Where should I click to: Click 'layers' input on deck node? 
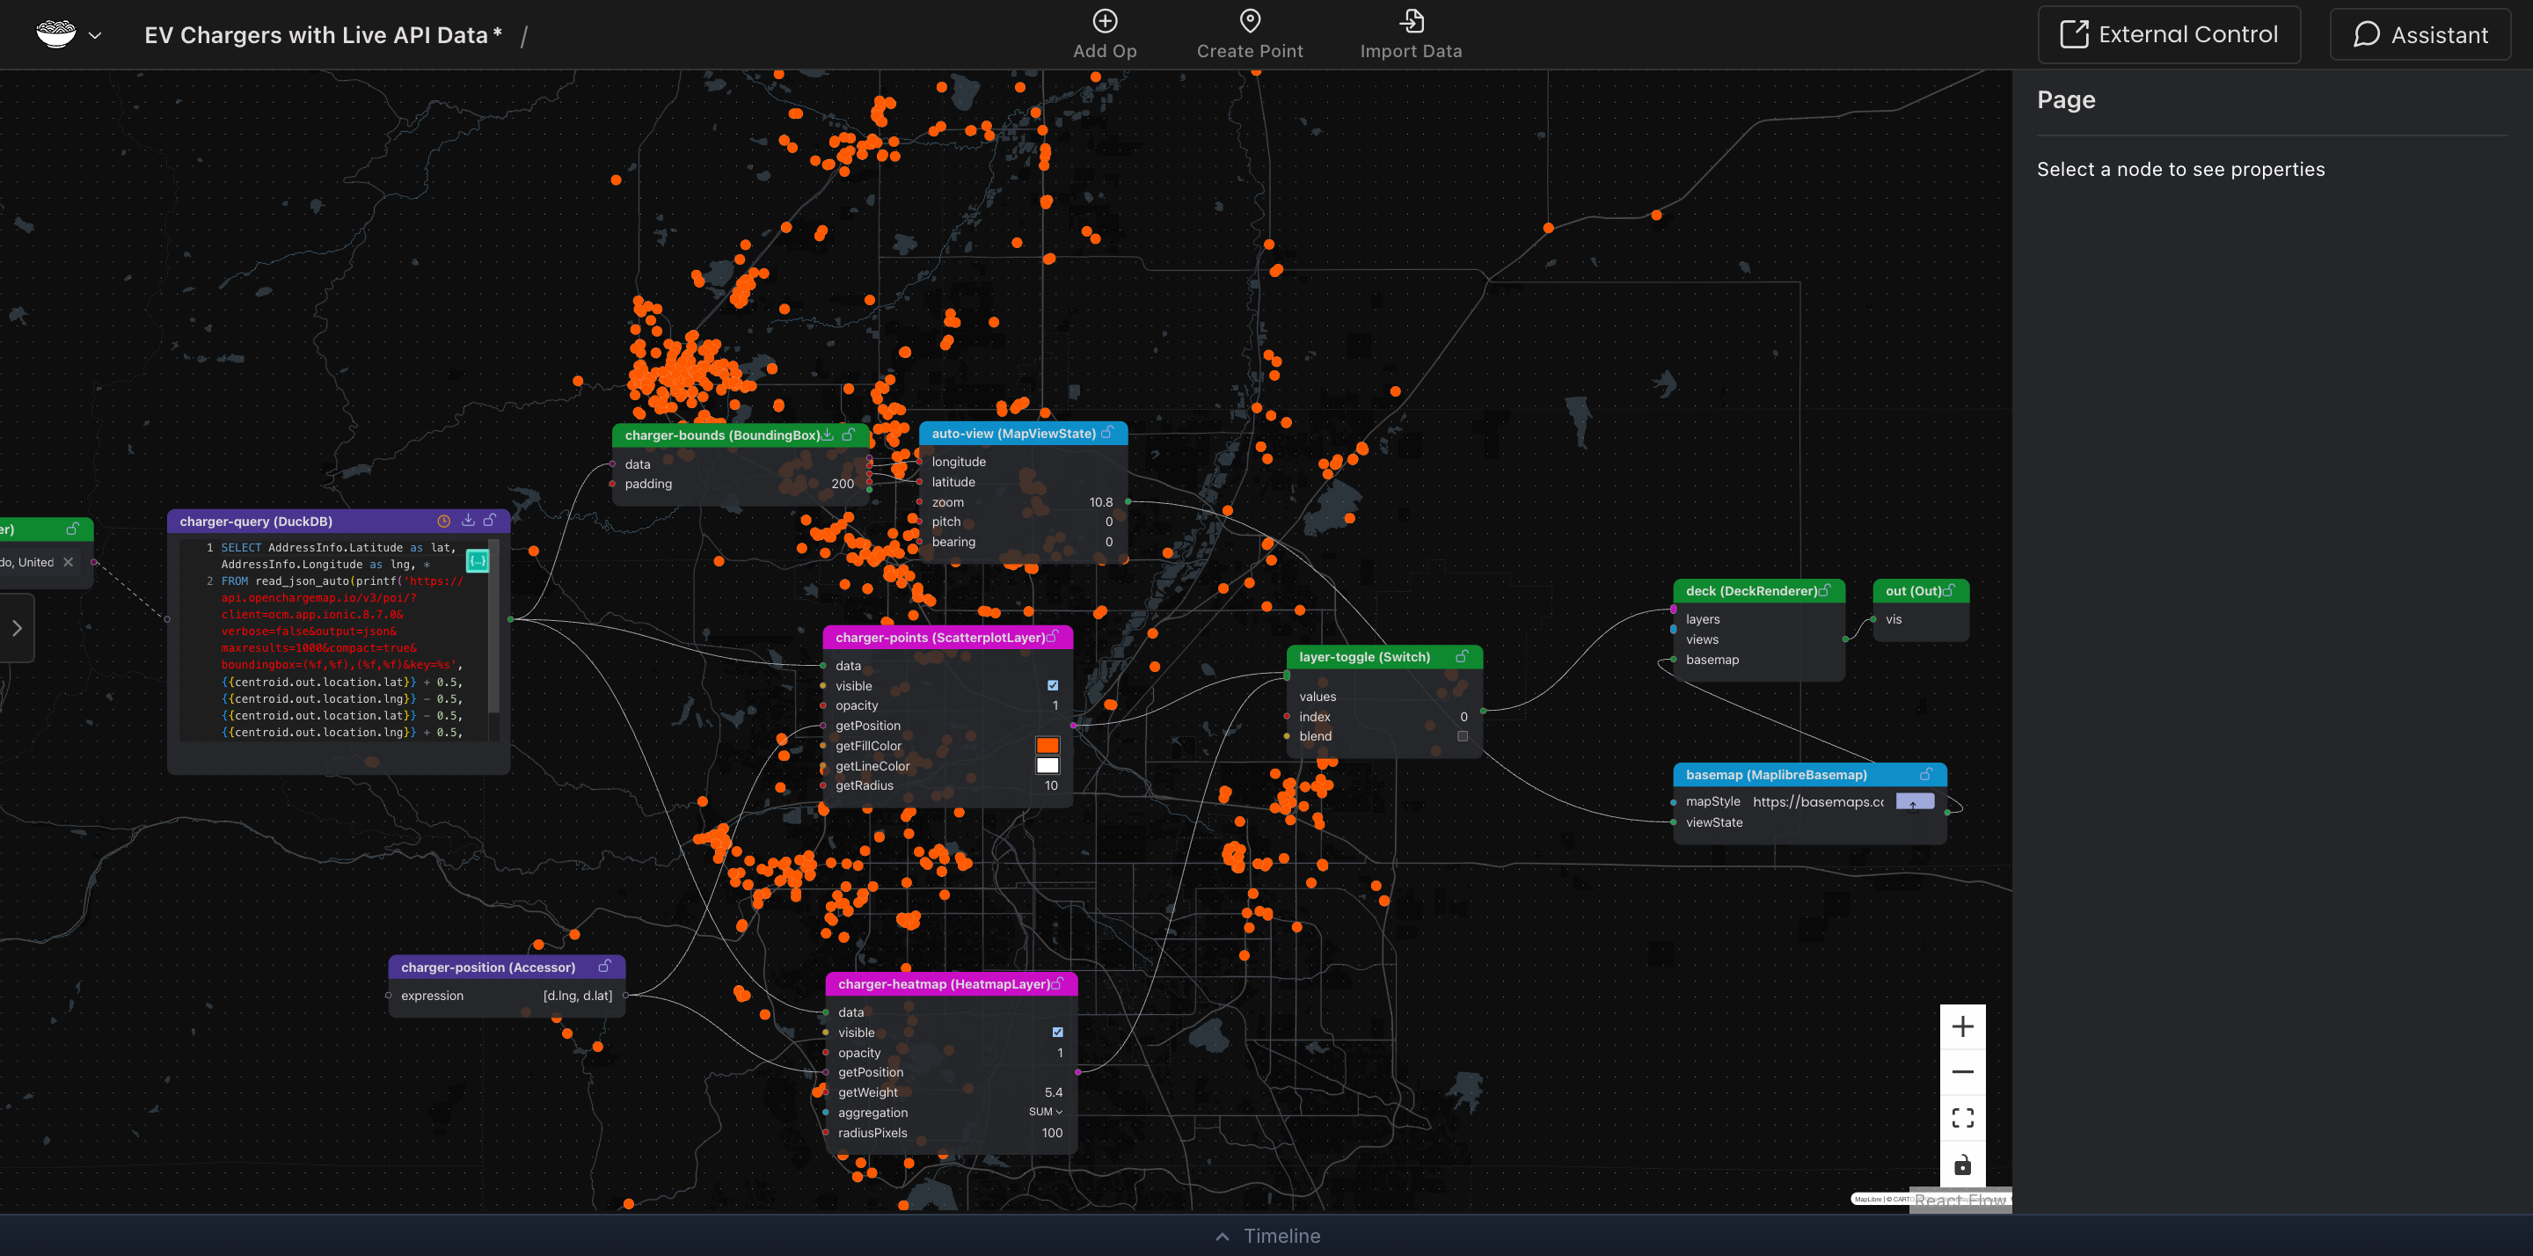[1702, 618]
